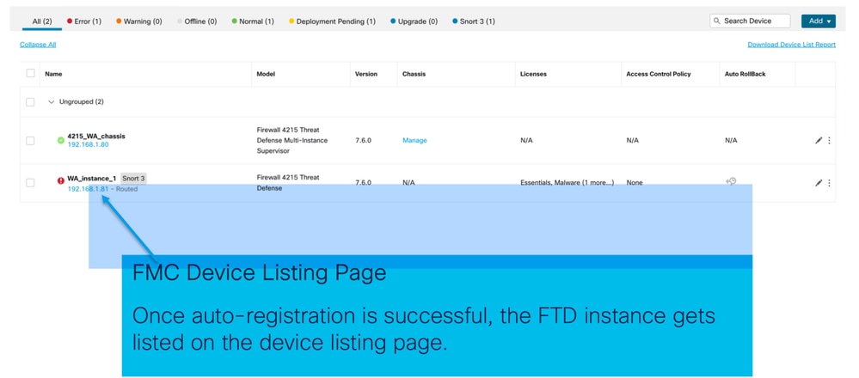This screenshot has height=378, width=859.
Task: Open IP address link 192.168.1.81
Action: point(88,189)
